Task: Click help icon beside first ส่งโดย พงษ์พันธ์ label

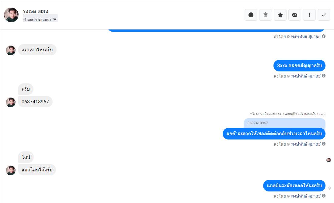Action: click(324, 36)
